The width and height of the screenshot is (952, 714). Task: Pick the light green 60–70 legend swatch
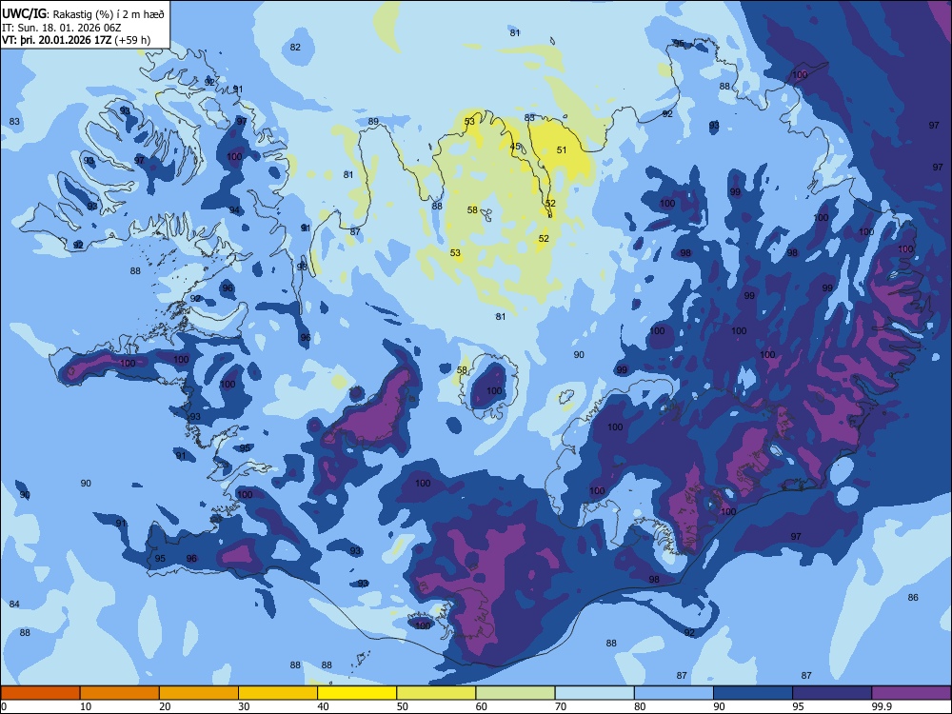(515, 693)
